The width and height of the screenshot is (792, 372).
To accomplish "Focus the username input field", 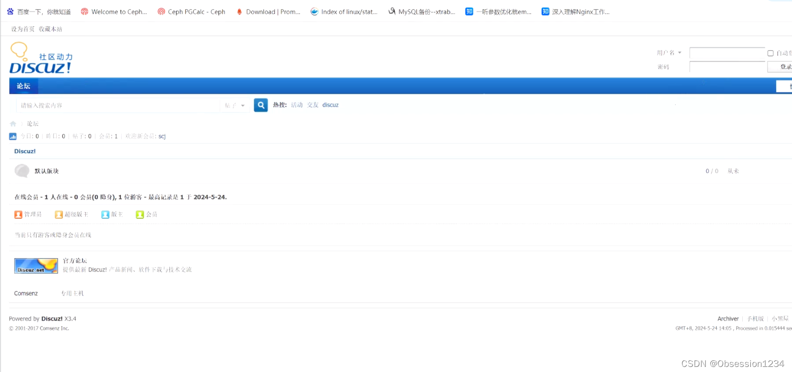I will 727,53.
